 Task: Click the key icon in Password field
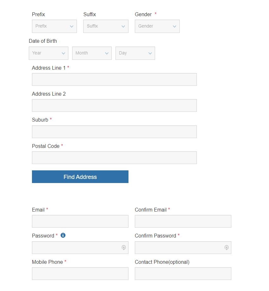point(124,248)
